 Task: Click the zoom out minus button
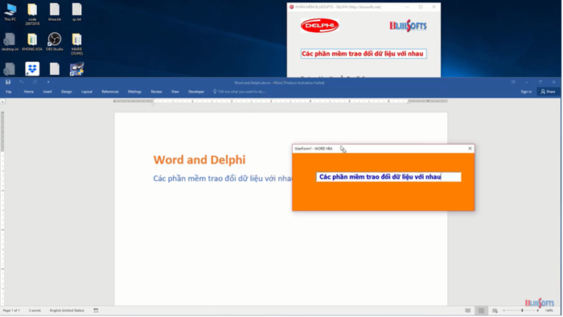504,311
